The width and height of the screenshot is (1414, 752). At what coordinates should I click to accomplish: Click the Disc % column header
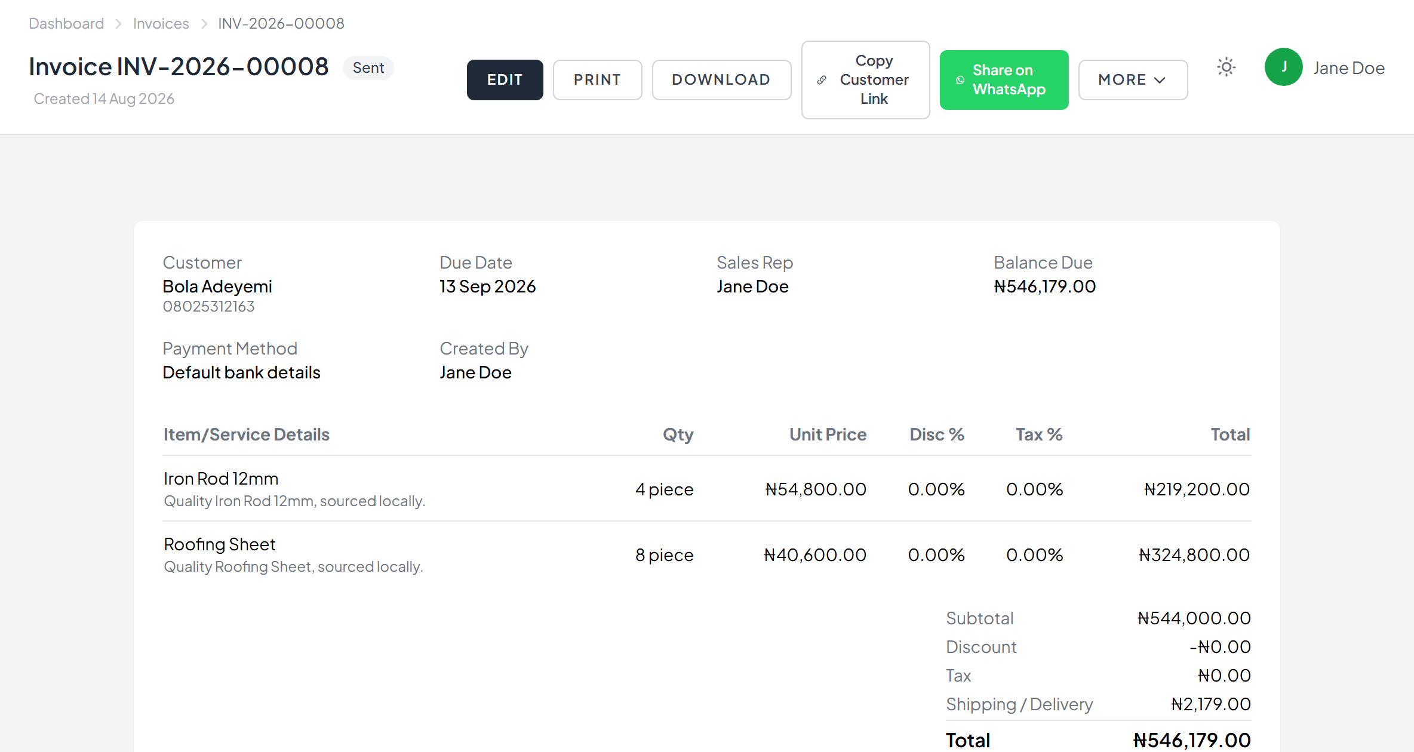(x=936, y=434)
